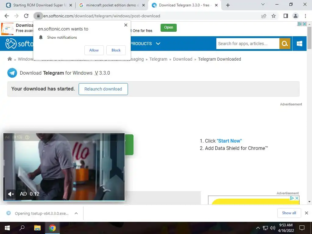
Task: Open Chrome profile avatar
Action: pos(296,16)
